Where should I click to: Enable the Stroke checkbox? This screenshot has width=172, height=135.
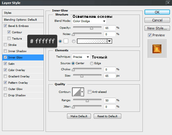click(x=5, y=45)
